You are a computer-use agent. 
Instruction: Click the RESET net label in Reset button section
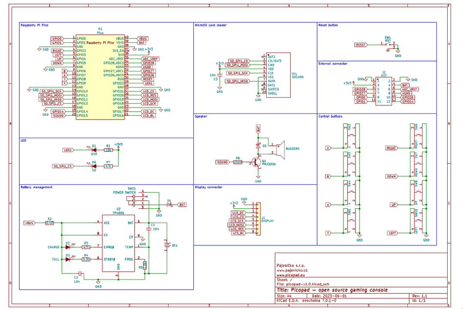click(361, 45)
